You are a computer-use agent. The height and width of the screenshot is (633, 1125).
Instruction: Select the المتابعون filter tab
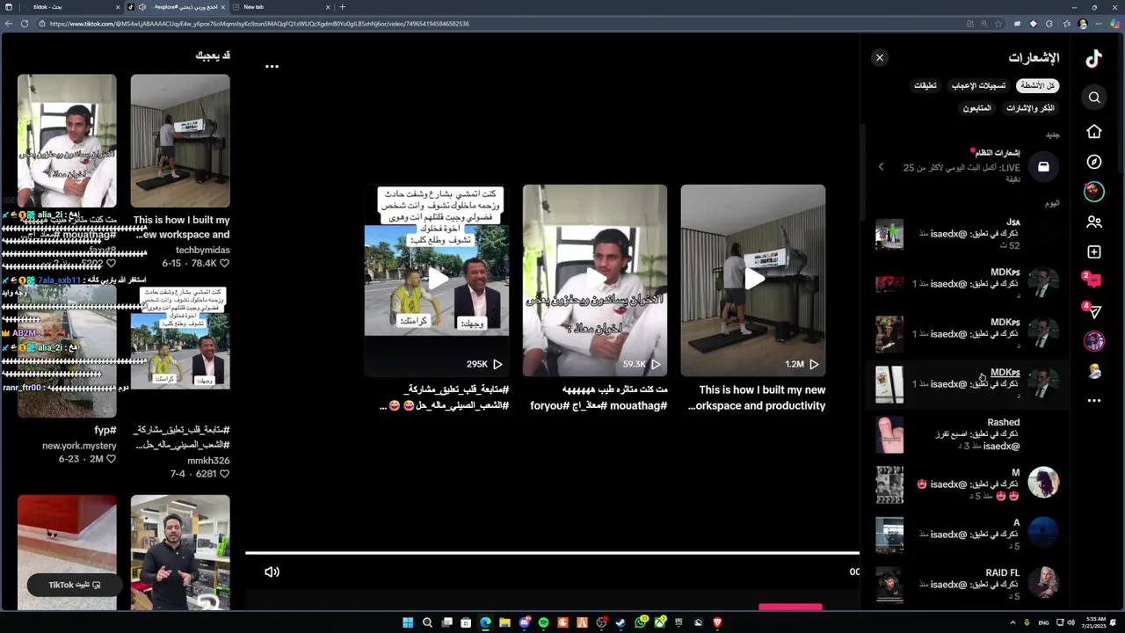976,108
